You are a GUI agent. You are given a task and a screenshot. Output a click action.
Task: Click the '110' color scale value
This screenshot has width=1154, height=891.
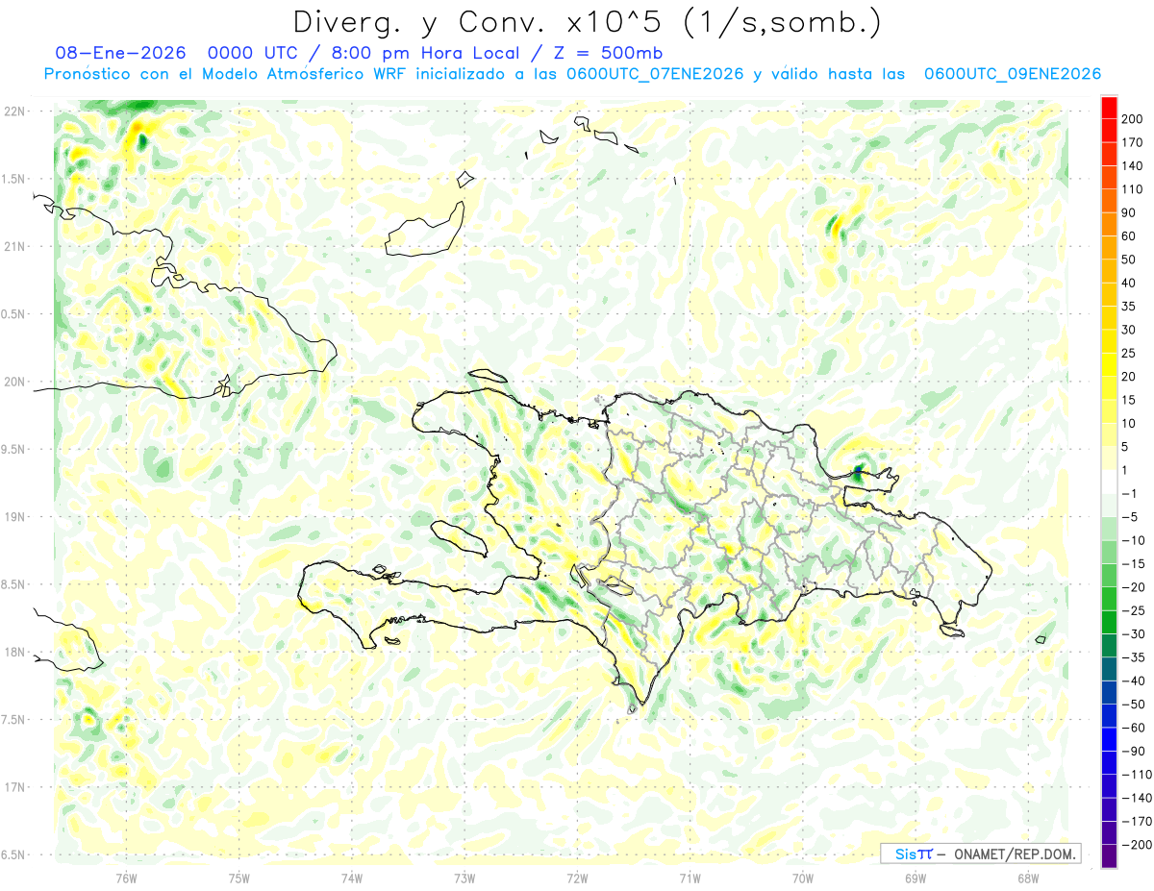(1133, 188)
